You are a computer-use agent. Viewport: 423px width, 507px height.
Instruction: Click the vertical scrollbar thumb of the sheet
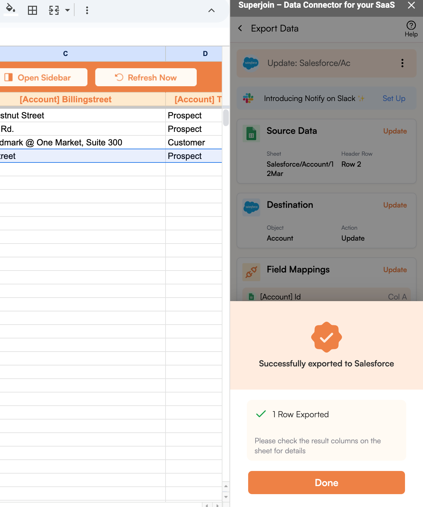(x=226, y=118)
